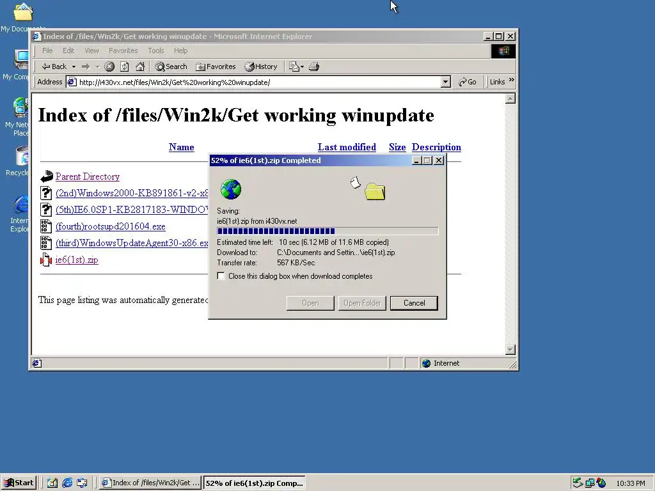Switch to 52% of ie6(1st).zip taskbar button
The width and height of the screenshot is (655, 491).
254,483
